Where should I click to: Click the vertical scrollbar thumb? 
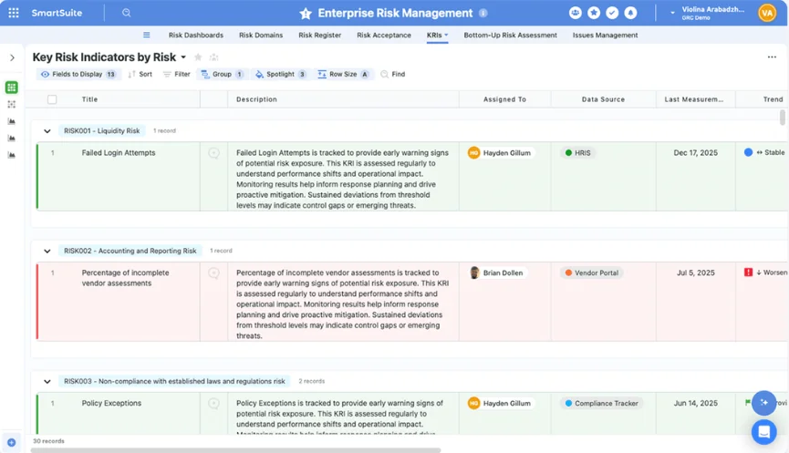tap(782, 118)
